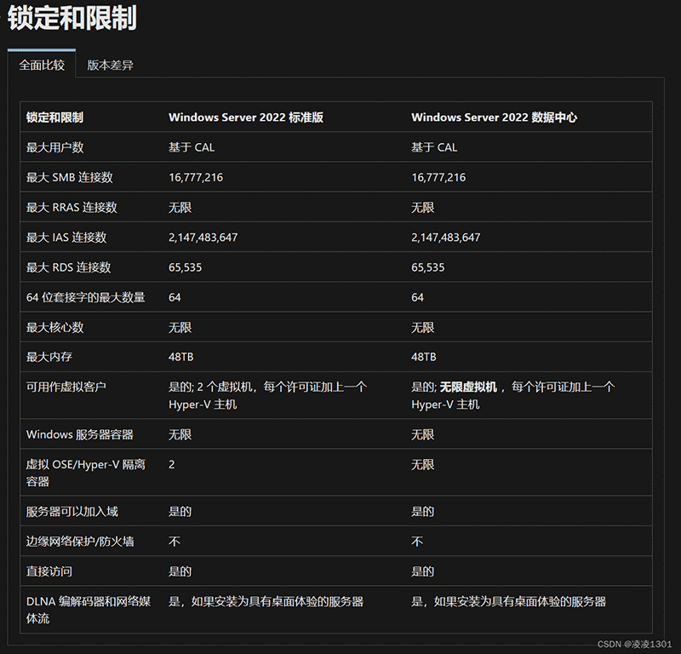681x654 pixels.
Task: Click the 64 位套接字的最大数量 row label
Action: [86, 297]
